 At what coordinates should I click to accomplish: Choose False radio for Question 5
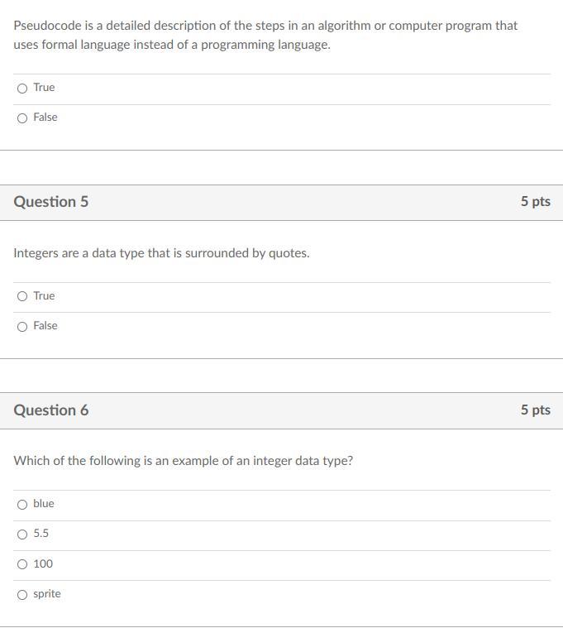22,327
